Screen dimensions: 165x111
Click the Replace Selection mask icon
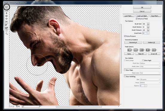pyautogui.click(x=129, y=50)
